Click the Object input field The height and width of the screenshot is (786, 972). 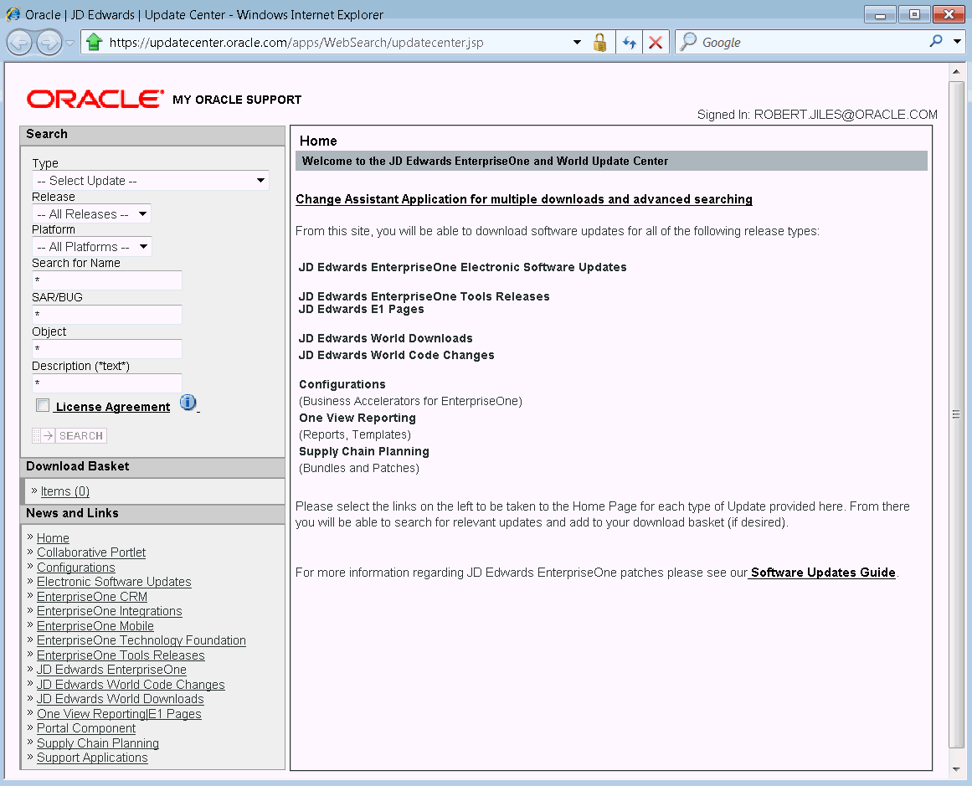[x=107, y=348]
